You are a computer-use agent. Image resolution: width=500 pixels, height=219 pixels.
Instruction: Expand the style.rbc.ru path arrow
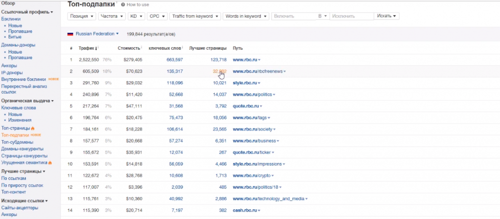coord(259,83)
